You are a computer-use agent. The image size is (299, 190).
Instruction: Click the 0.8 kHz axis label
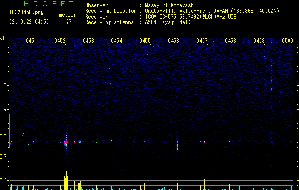pyautogui.click(x=4, y=133)
